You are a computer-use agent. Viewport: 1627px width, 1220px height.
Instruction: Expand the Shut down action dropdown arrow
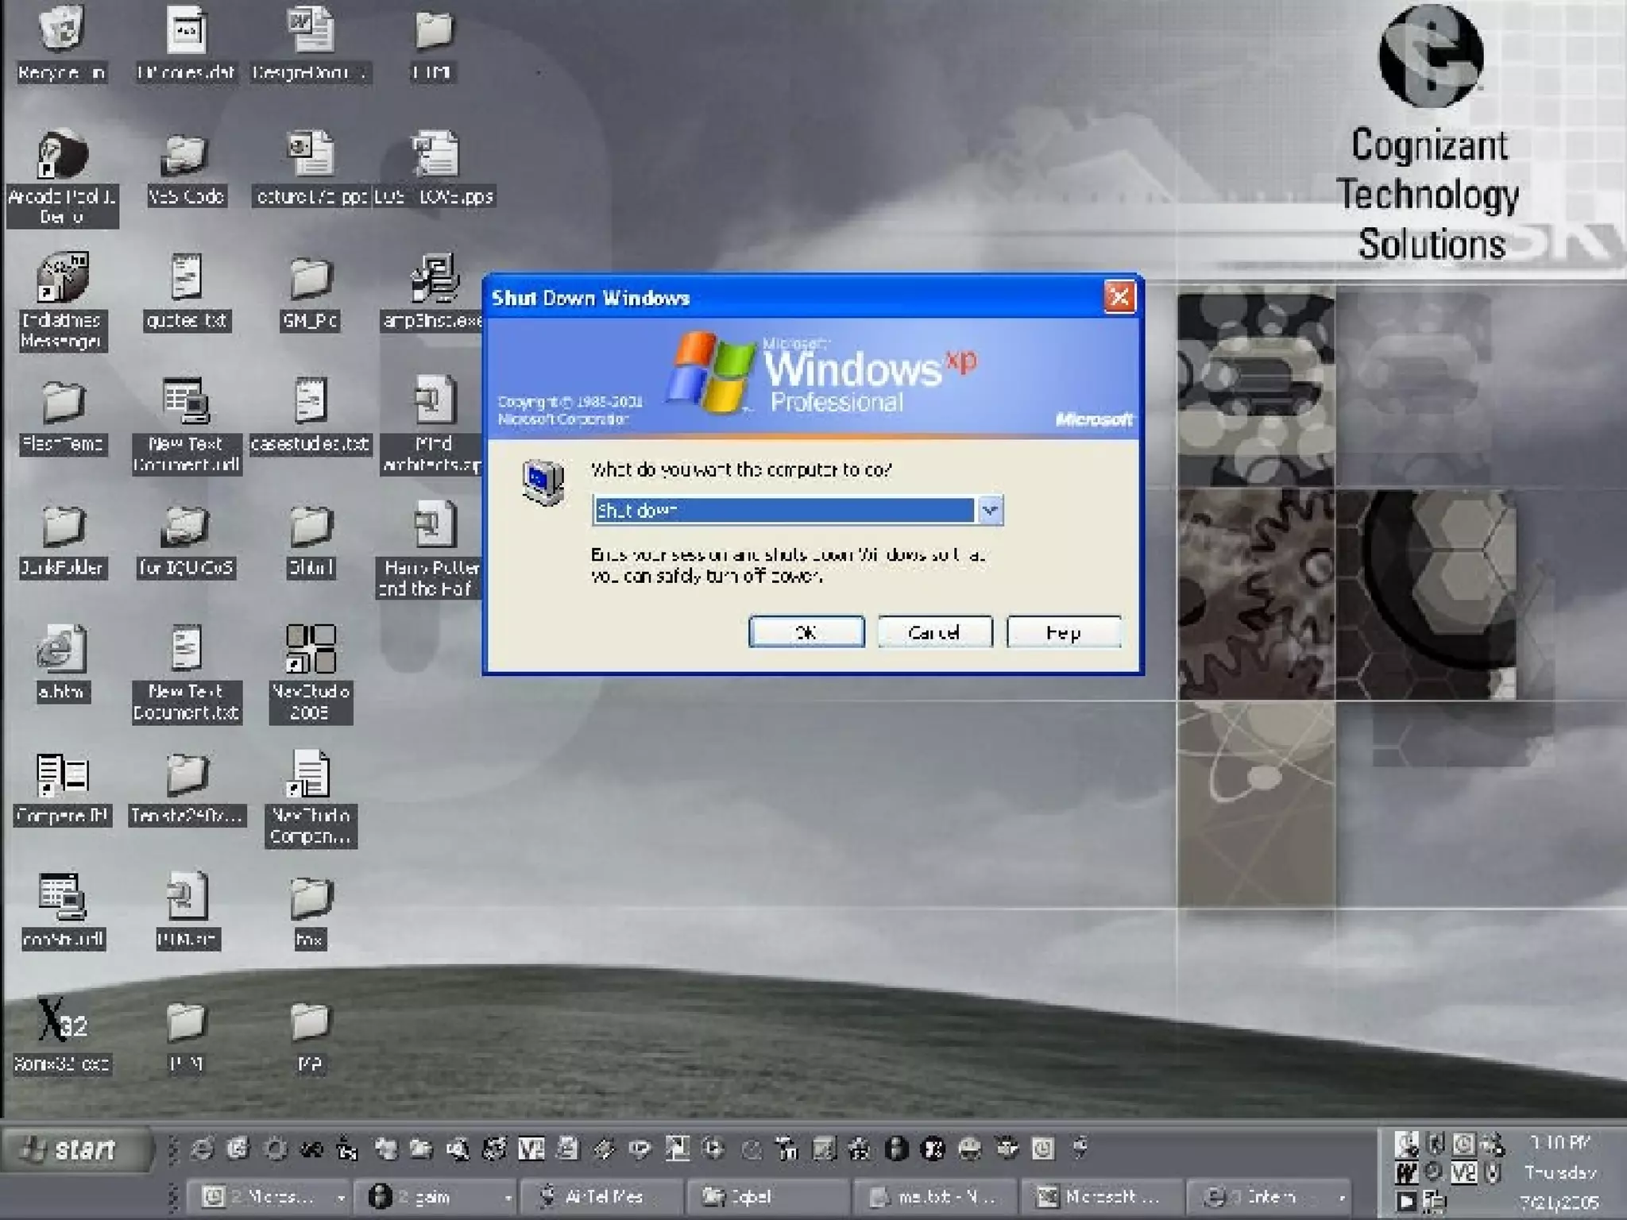[x=990, y=510]
